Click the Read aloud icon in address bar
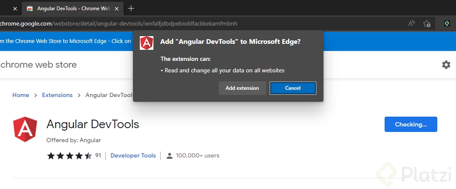Viewport: 456px width, 189px height. pos(411,24)
